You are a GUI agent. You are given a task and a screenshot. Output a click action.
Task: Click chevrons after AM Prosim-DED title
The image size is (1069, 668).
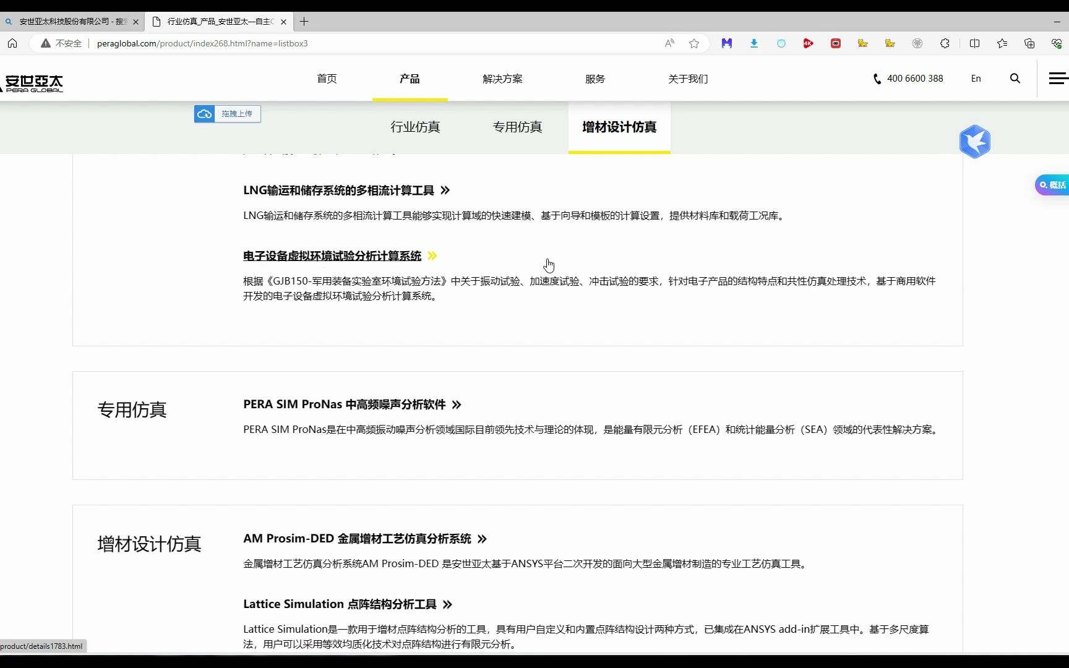[x=482, y=539]
